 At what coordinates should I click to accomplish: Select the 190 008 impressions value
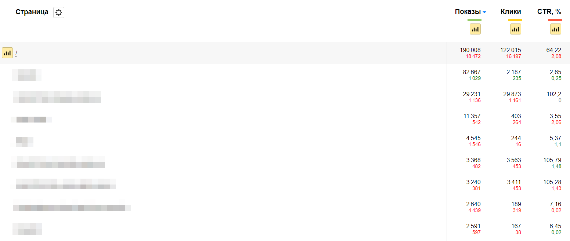pyautogui.click(x=470, y=50)
